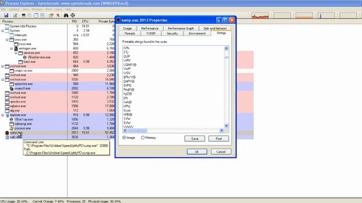Collapse the smss.exe tree node
The width and height of the screenshot is (362, 203).
click(7, 39)
